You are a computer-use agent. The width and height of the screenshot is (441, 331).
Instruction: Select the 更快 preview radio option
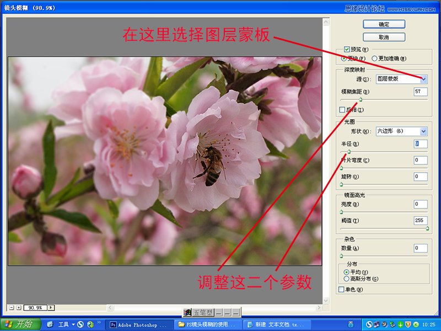[343, 58]
